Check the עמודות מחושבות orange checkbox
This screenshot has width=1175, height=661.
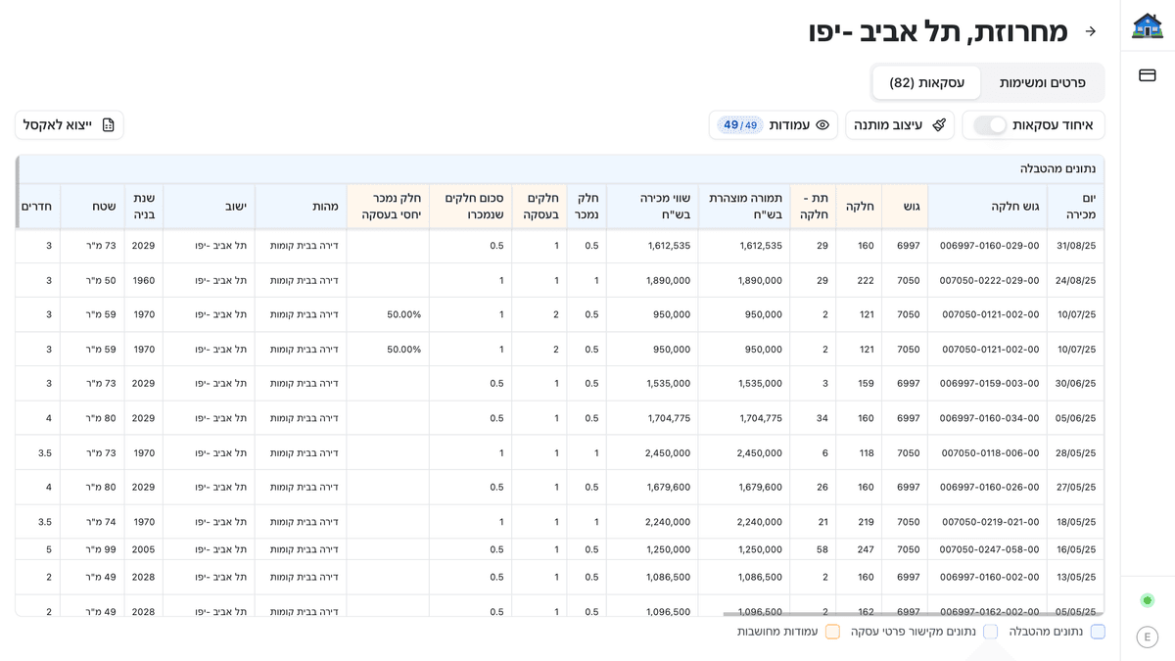pos(833,632)
